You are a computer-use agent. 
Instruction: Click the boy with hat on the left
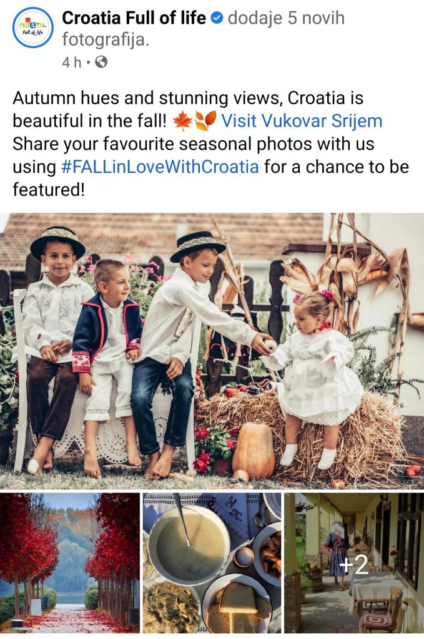pyautogui.click(x=53, y=346)
